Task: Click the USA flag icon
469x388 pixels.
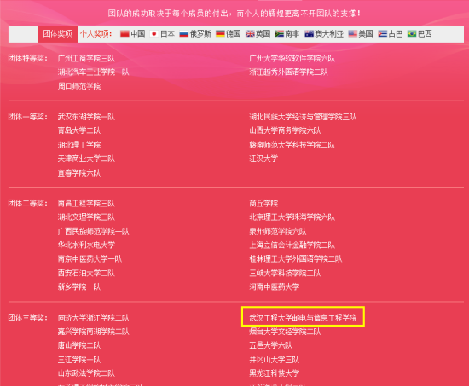Action: (353, 34)
